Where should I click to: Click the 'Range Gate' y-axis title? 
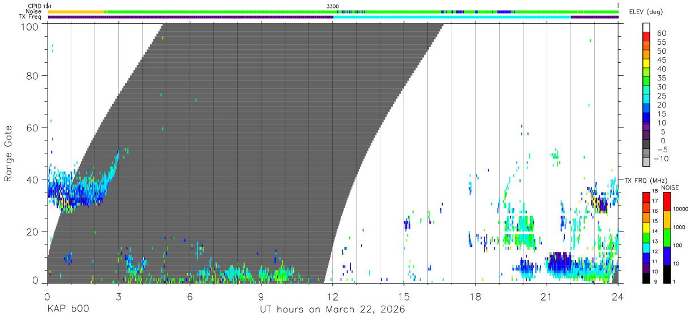[9, 153]
